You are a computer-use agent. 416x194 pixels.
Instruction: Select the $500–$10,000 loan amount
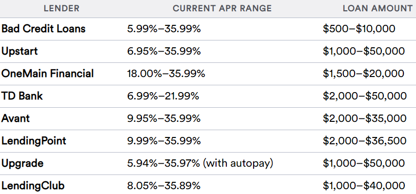pos(359,29)
